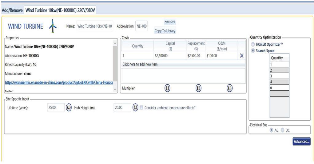The image size is (314, 164).
Task: Open Capital multiplier sensitivity button
Action: [168, 88]
